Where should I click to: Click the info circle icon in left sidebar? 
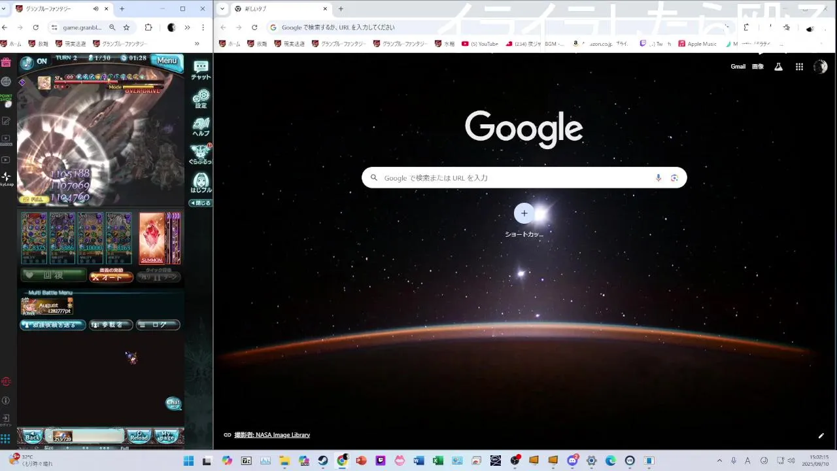coord(6,400)
